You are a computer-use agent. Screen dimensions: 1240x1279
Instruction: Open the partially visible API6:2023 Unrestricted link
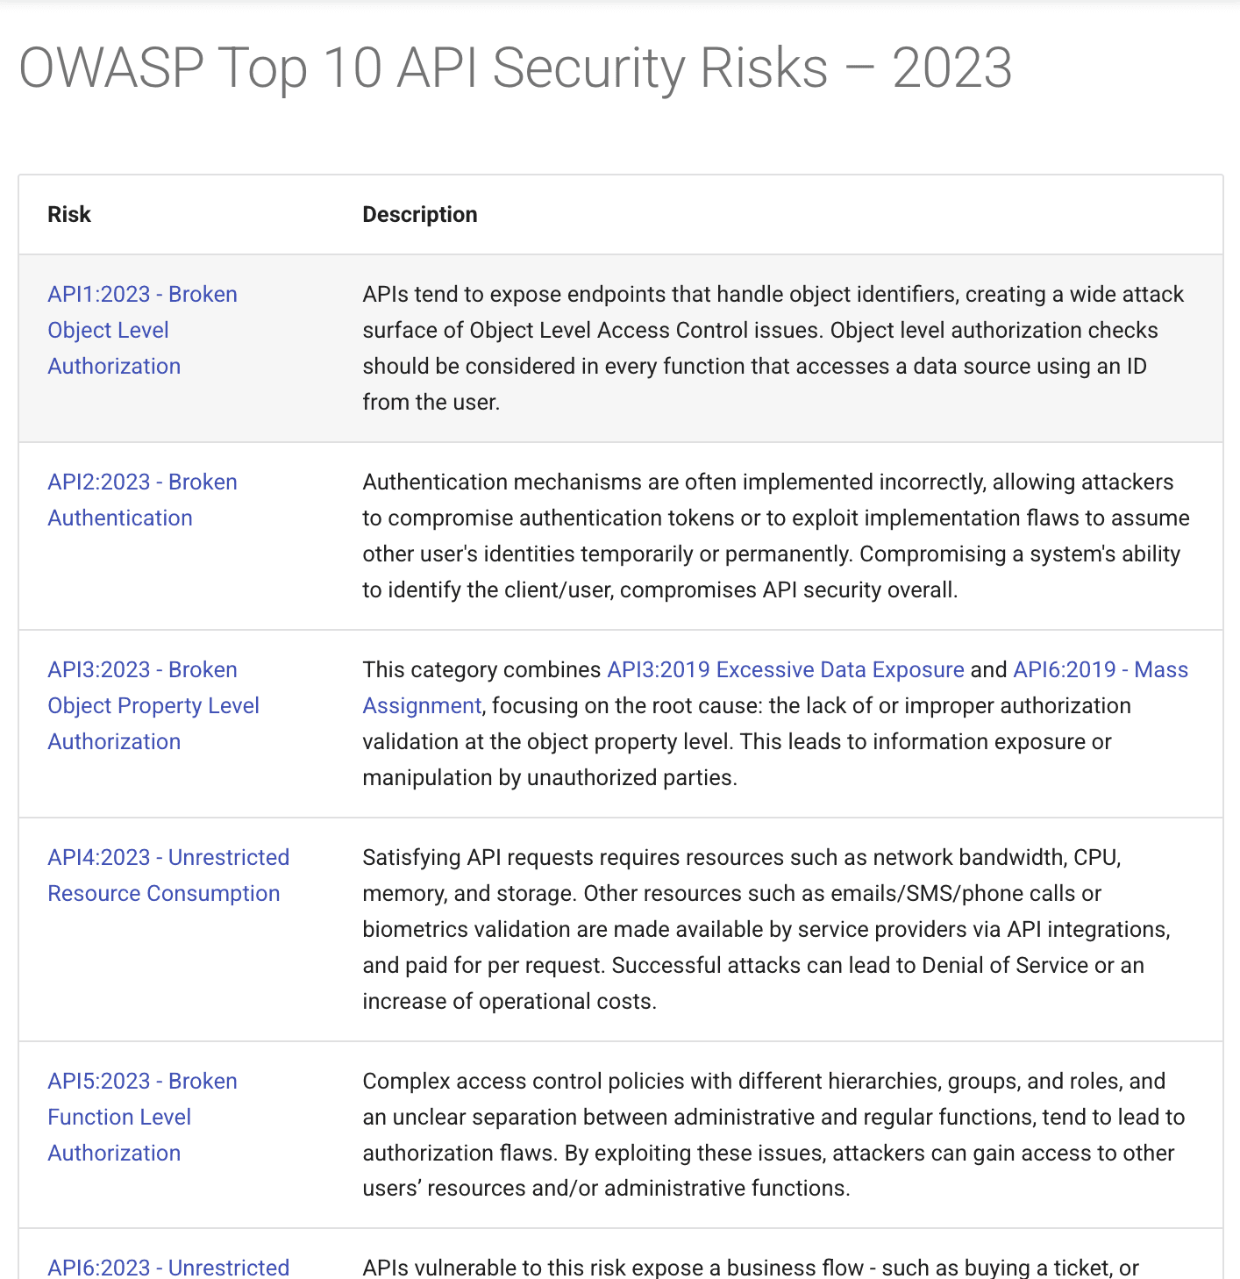pyautogui.click(x=167, y=1267)
